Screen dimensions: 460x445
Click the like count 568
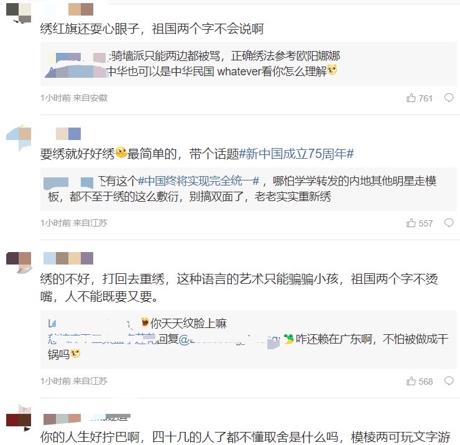pyautogui.click(x=426, y=382)
